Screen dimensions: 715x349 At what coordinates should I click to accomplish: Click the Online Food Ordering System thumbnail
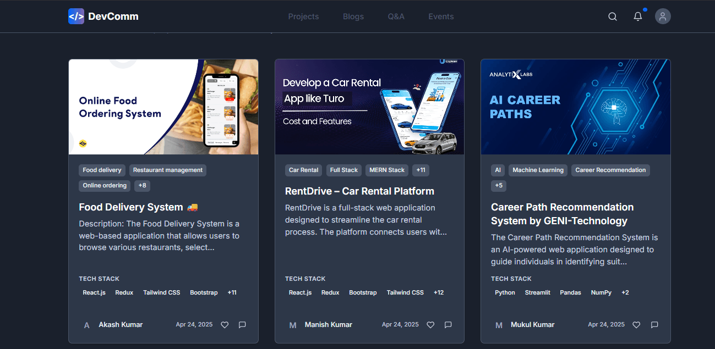click(x=163, y=107)
